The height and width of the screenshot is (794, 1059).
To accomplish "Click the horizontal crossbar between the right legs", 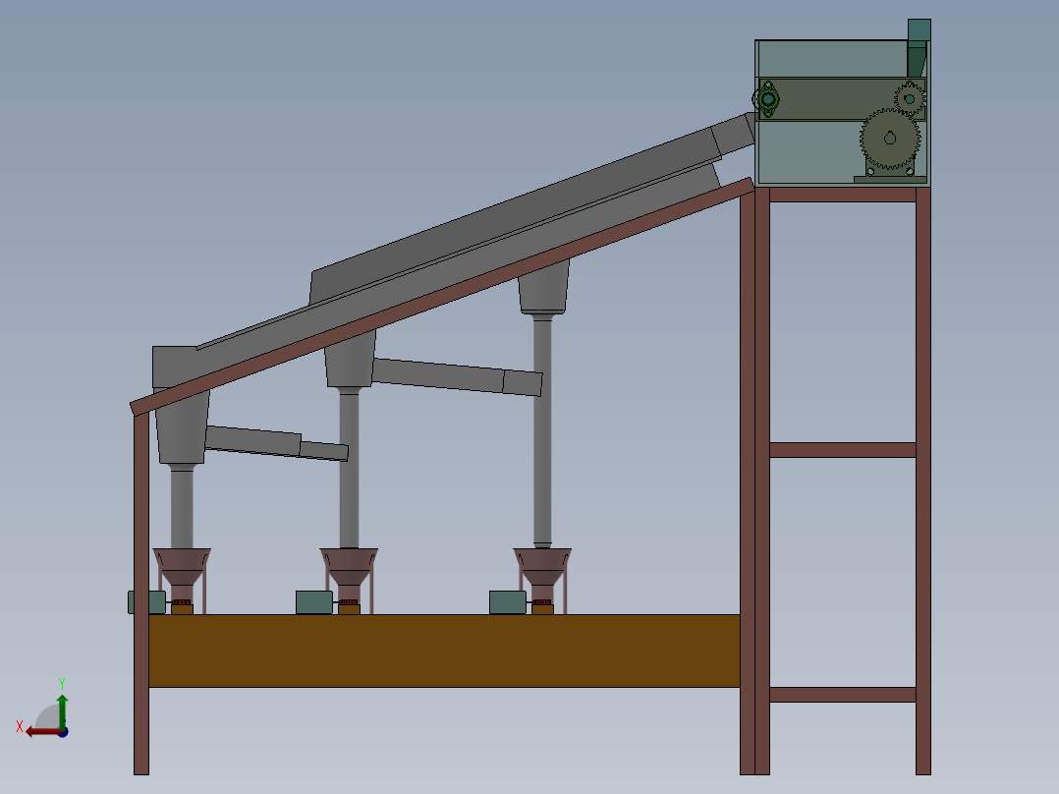I will coord(845,448).
